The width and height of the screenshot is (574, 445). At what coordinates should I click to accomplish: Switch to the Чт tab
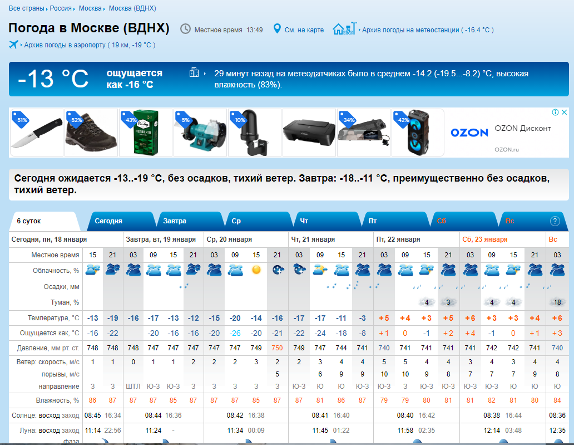(326, 221)
